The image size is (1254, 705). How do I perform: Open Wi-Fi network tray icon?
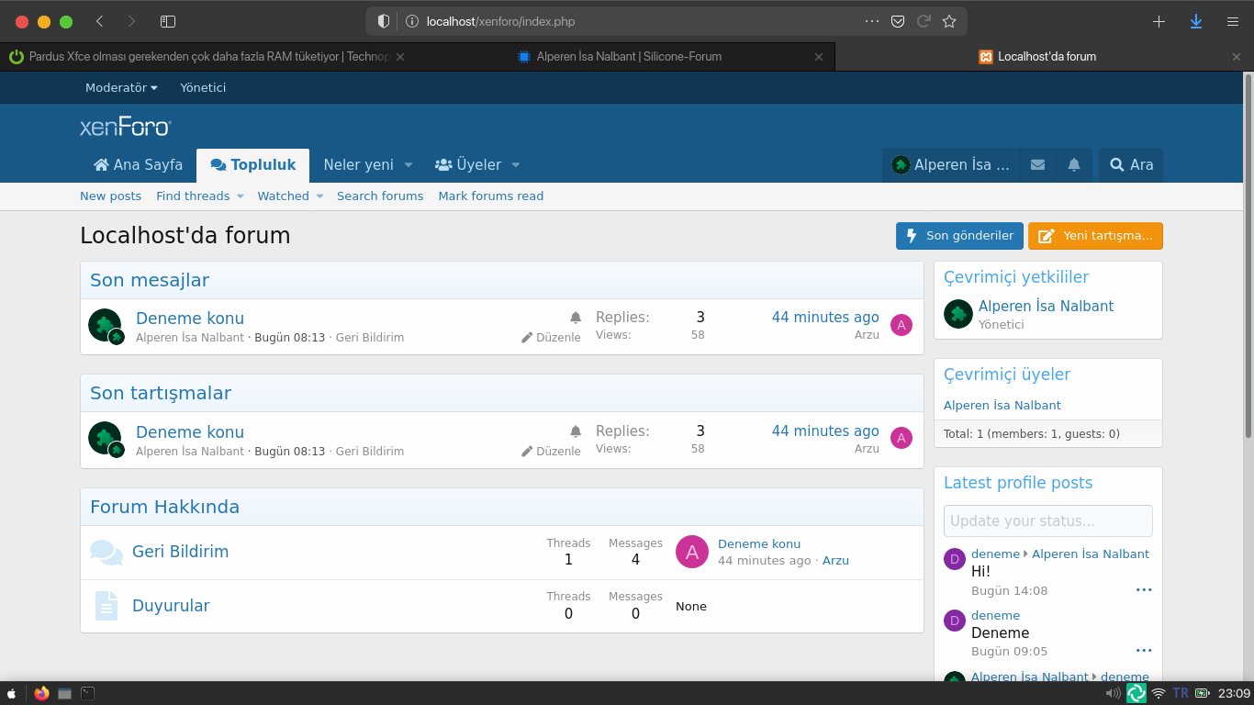pyautogui.click(x=1159, y=693)
